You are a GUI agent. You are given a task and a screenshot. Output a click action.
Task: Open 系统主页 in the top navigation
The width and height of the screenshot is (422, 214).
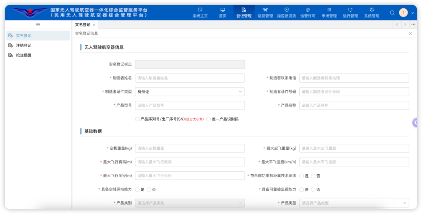point(200,12)
